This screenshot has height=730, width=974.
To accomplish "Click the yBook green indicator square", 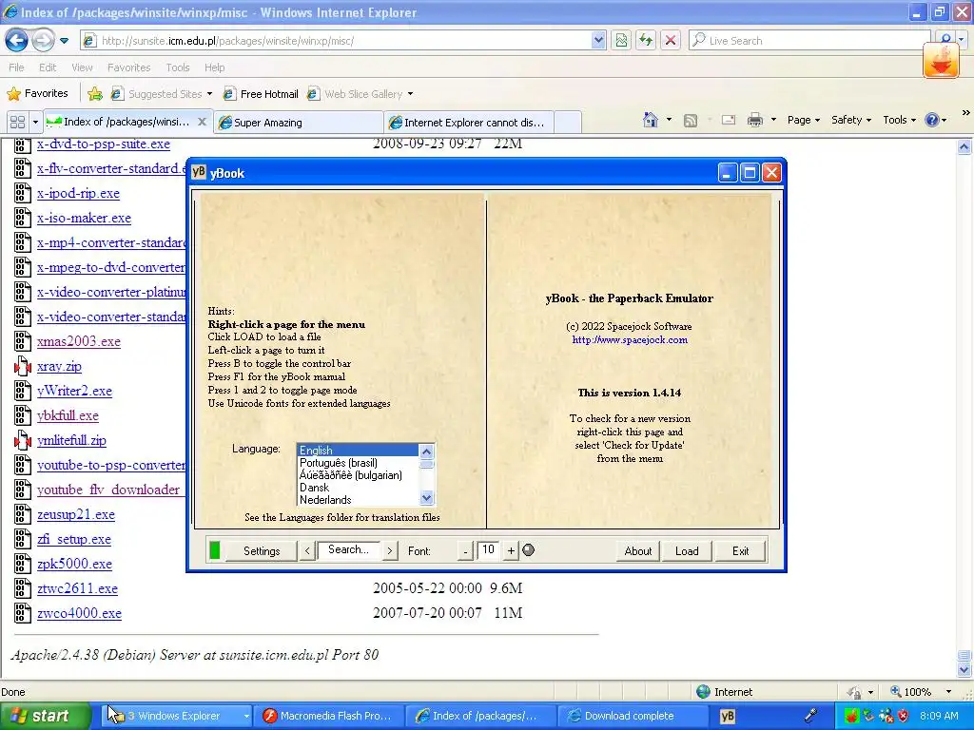I will coord(215,550).
